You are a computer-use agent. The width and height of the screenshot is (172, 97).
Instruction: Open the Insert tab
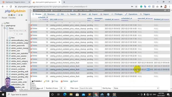pyautogui.click(x=83, y=14)
